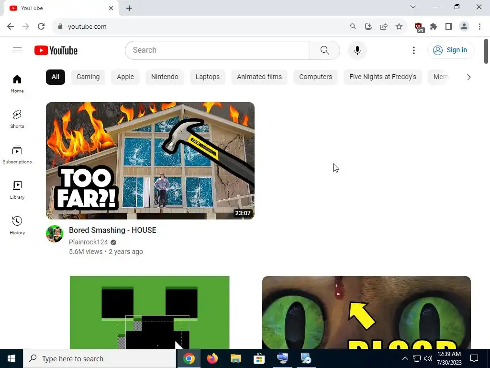Open the Plainrock124 channel avatar
Screen dimensions: 490x368
pos(55,234)
